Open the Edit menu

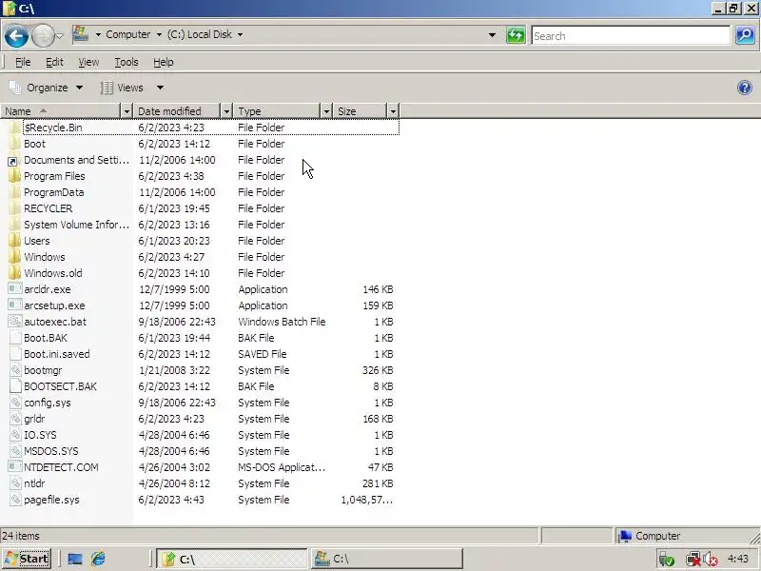coord(54,62)
